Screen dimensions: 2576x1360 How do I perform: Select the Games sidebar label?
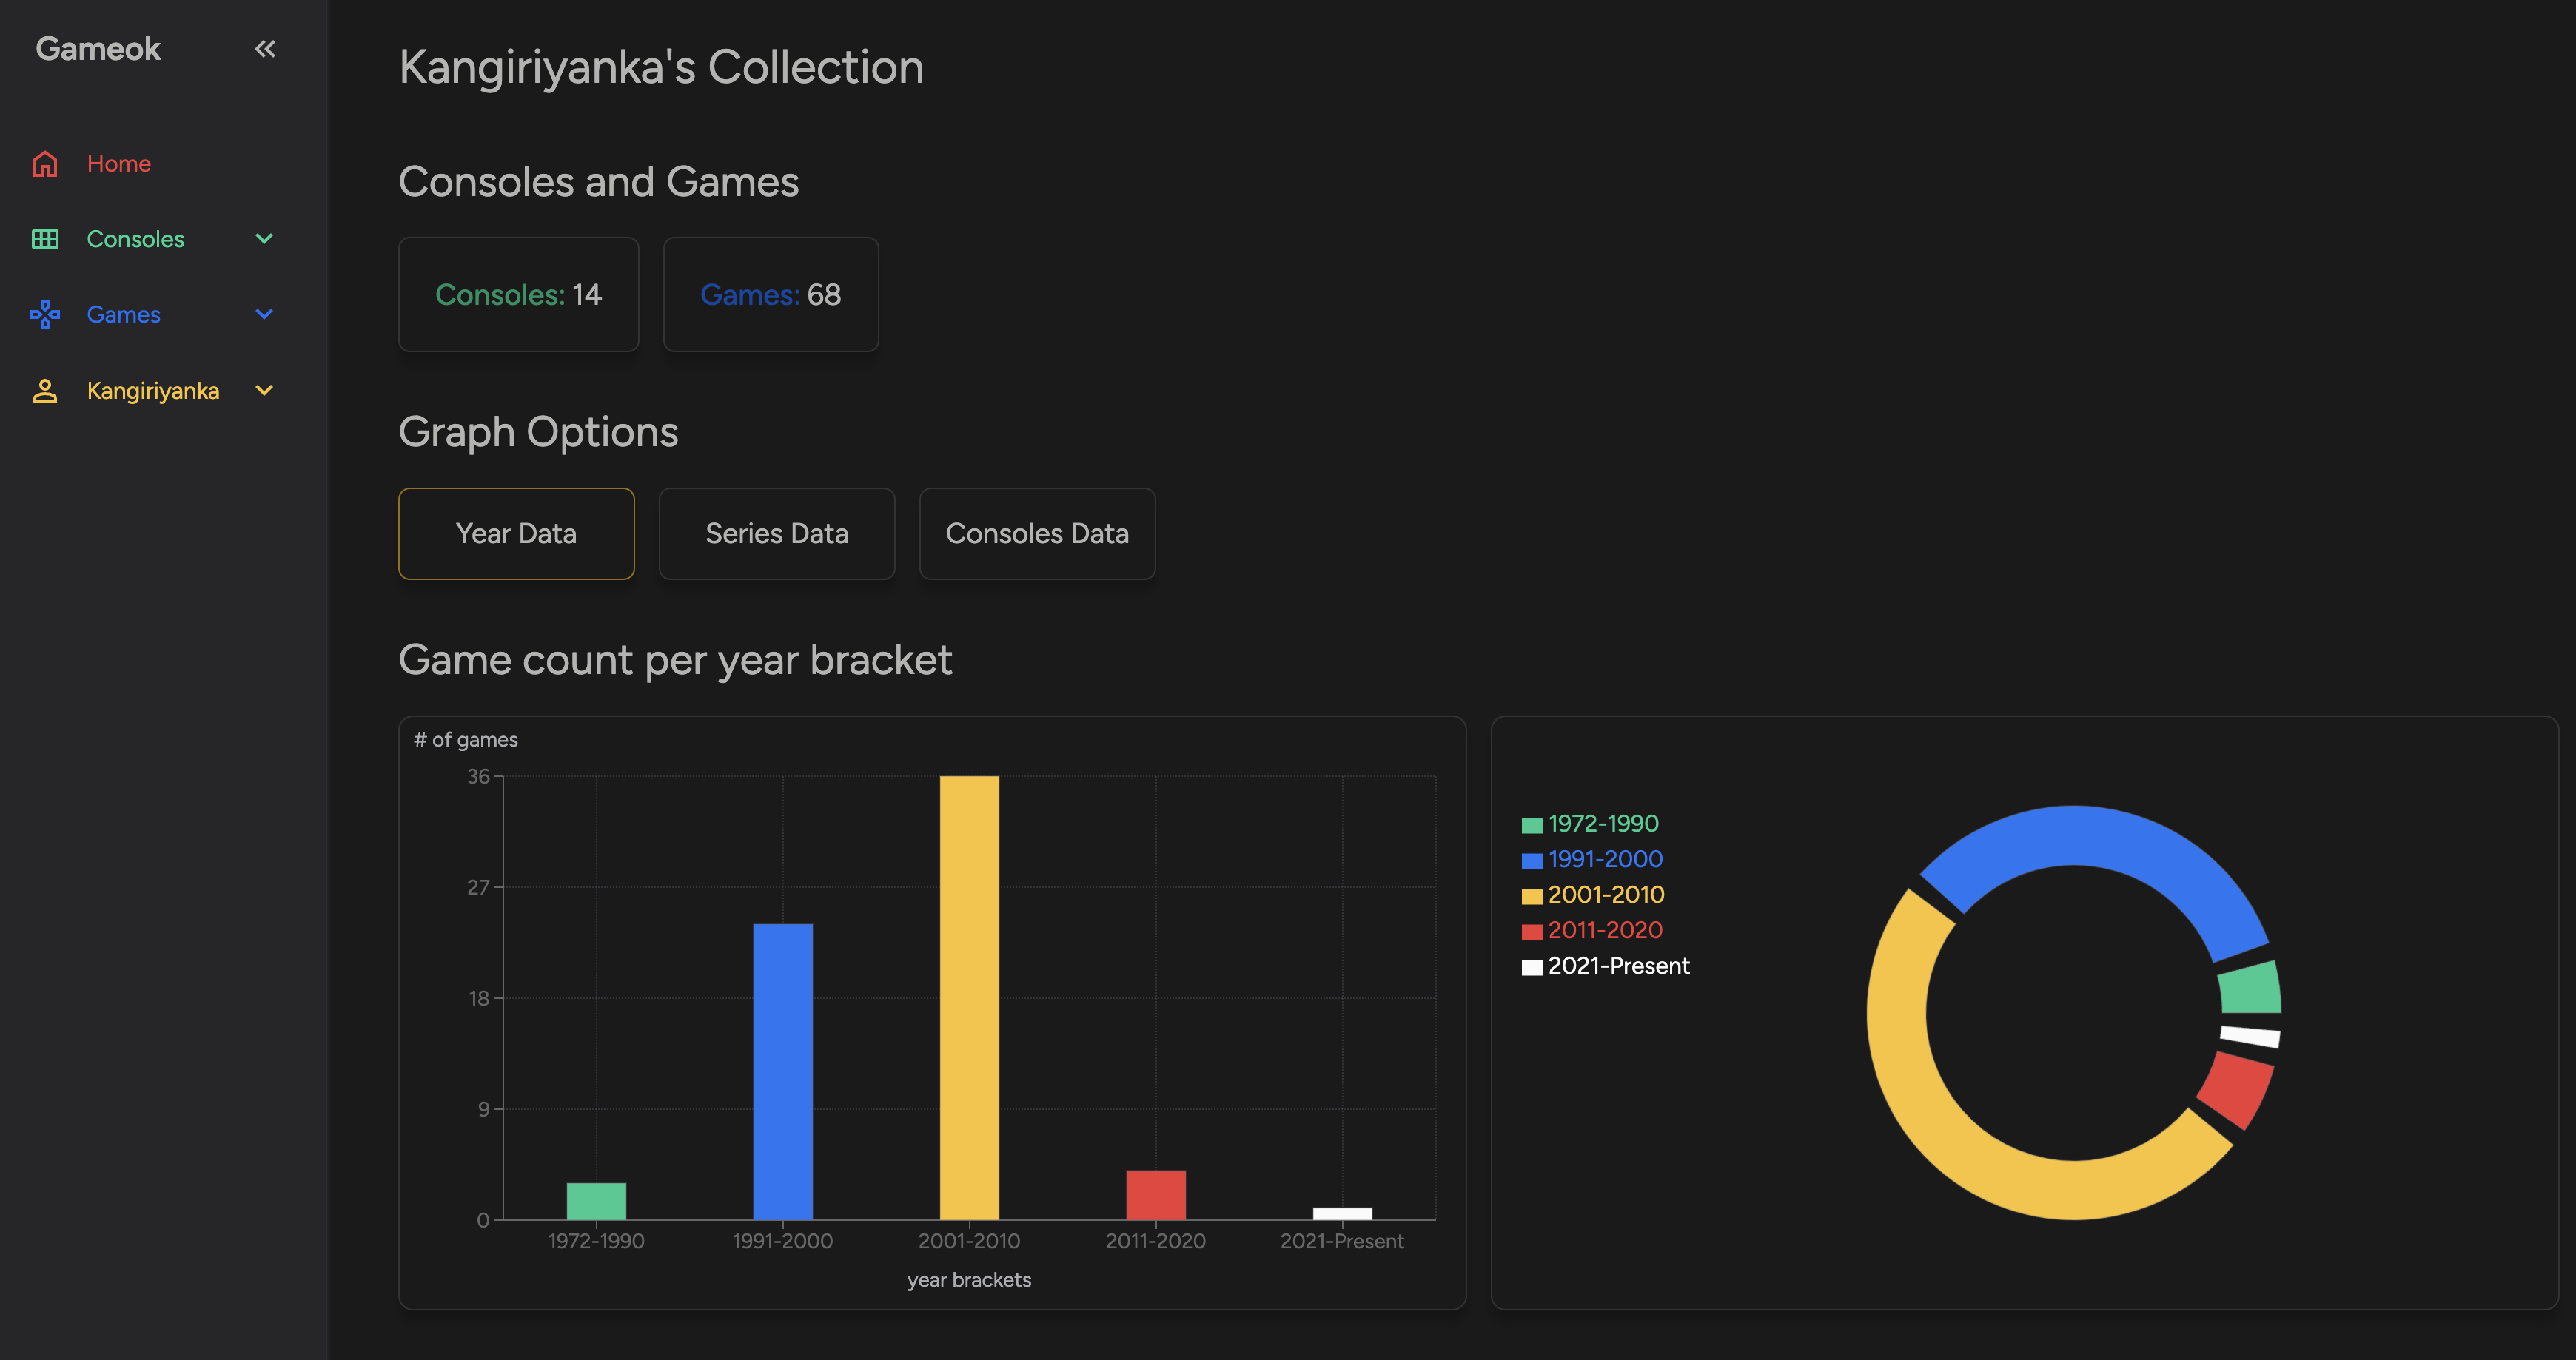124,314
